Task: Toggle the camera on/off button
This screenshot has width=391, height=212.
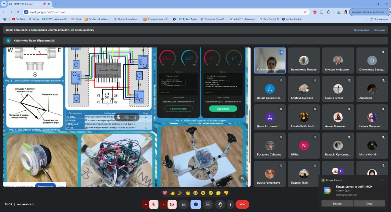Action: [x=172, y=204]
